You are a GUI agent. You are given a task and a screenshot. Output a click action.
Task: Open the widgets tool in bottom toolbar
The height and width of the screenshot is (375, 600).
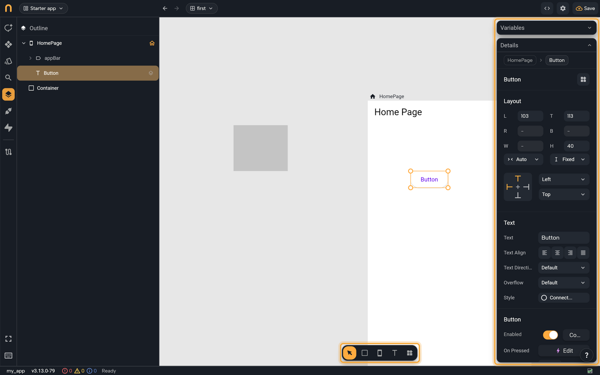point(409,353)
